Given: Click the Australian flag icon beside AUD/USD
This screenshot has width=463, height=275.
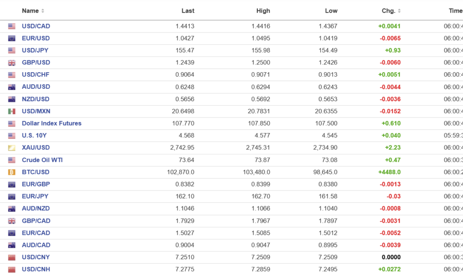Looking at the screenshot, I should point(12,87).
